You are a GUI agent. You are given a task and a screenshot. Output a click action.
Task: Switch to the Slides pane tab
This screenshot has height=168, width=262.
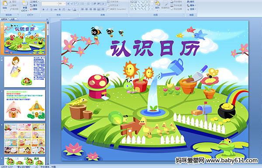[4, 19]
